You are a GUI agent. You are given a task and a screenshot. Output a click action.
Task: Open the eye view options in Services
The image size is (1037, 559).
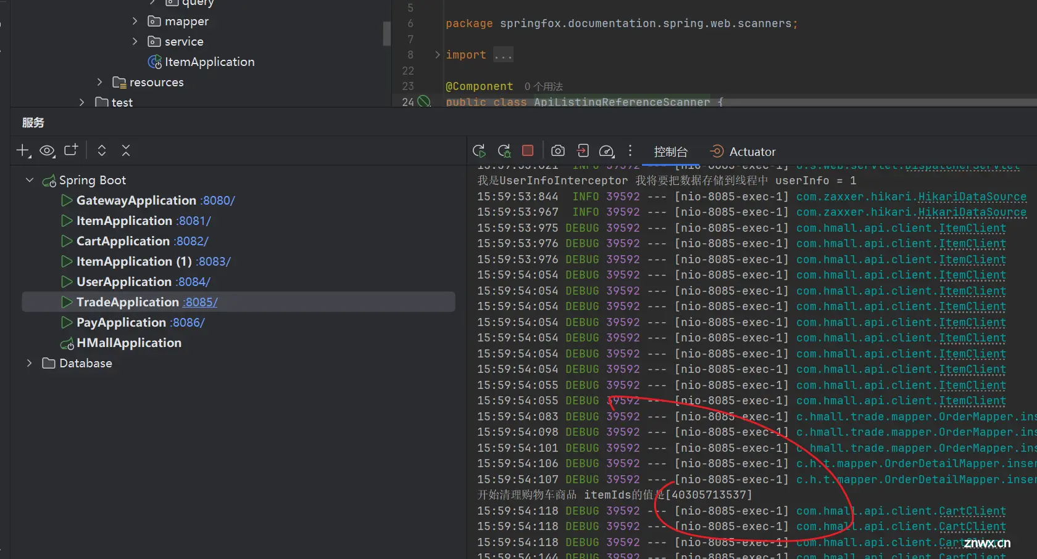47,150
